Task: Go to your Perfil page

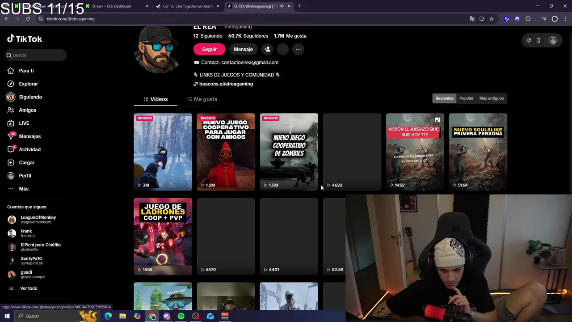Action: pos(19,176)
